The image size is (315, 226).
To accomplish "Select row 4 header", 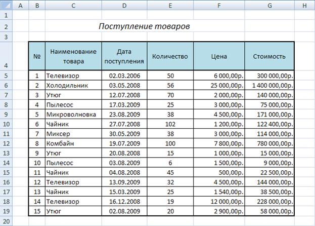I will click(6, 56).
